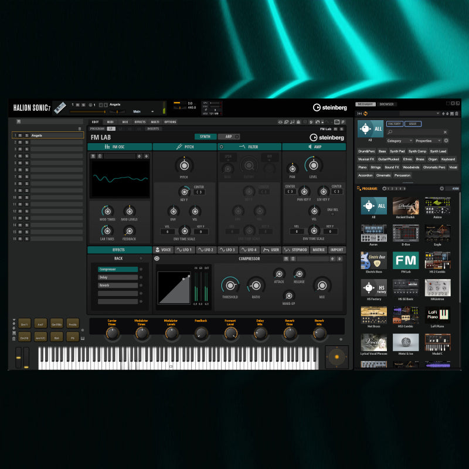Mute slot 1 Angels

click(20, 135)
